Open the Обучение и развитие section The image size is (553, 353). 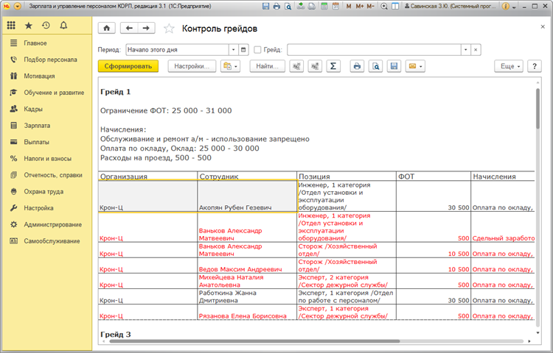(47, 93)
